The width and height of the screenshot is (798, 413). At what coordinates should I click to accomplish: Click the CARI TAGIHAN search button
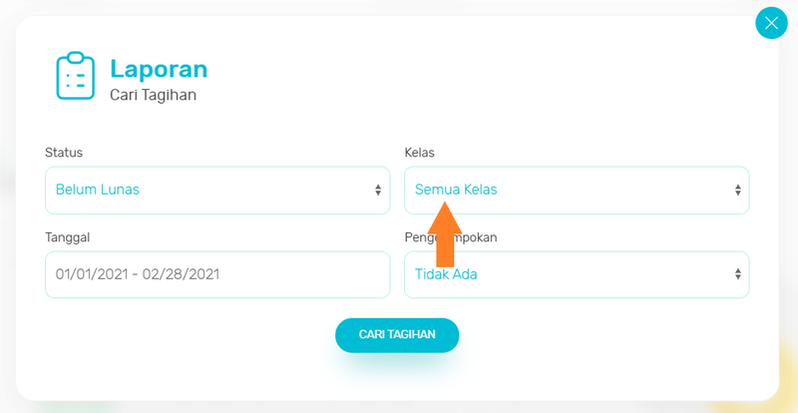[x=397, y=335]
